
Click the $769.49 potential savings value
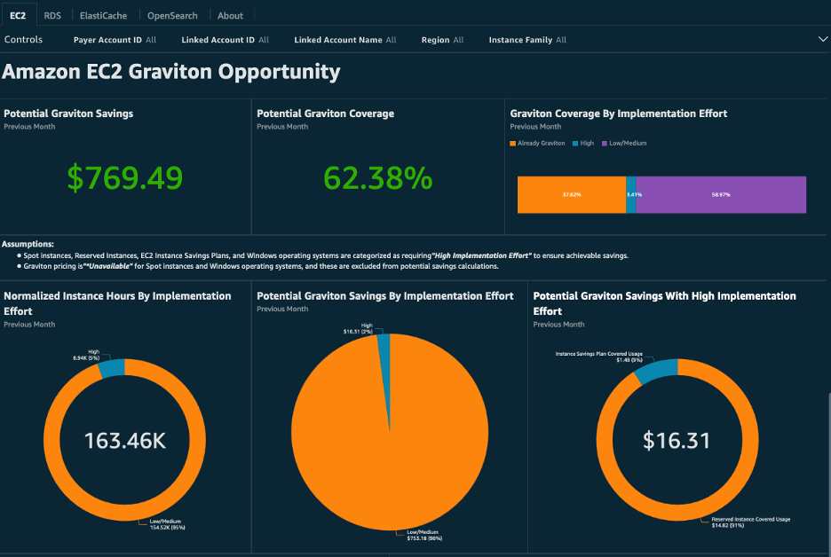(125, 178)
